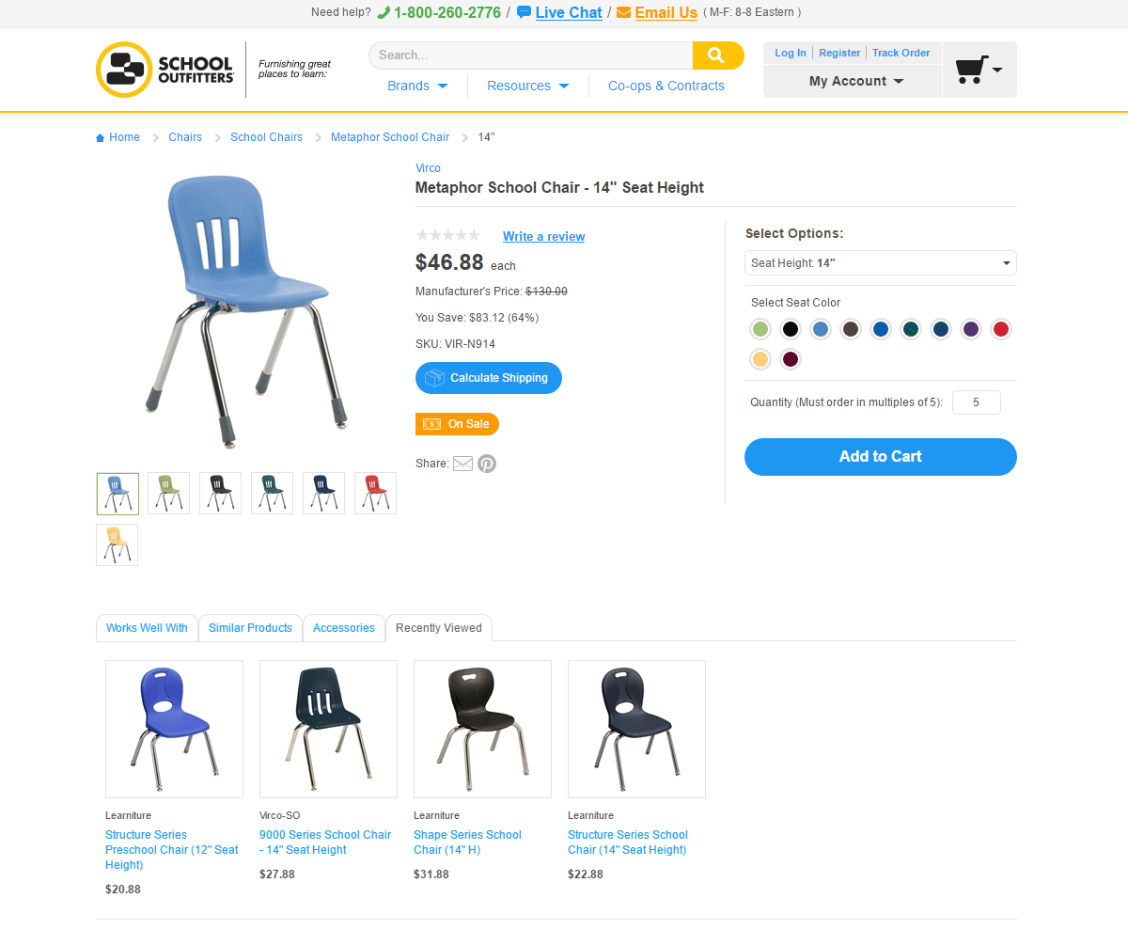
Task: Open the Seat Height 14" dropdown
Action: [881, 263]
